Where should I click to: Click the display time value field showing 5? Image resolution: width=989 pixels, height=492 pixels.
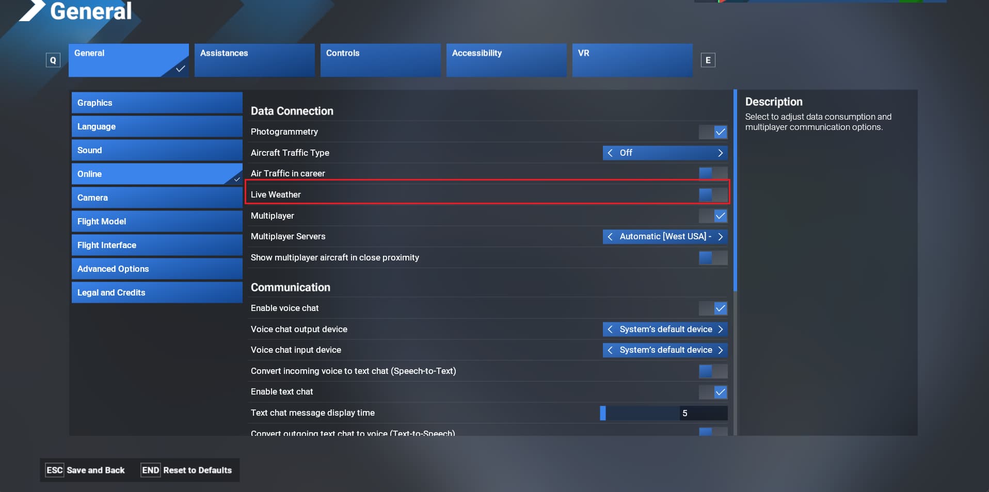[x=704, y=413]
